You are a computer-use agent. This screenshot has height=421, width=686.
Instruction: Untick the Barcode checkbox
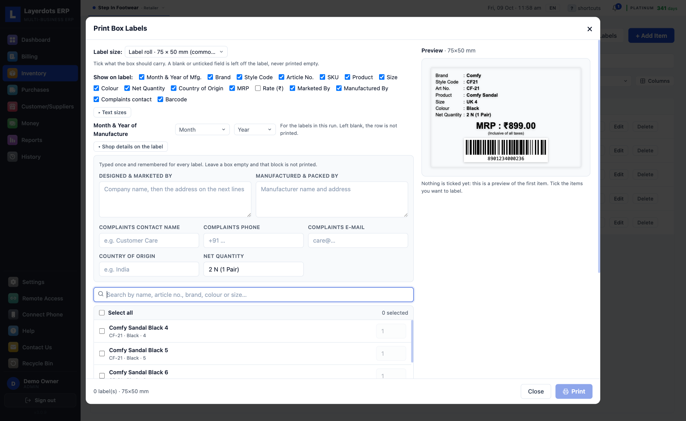point(160,99)
